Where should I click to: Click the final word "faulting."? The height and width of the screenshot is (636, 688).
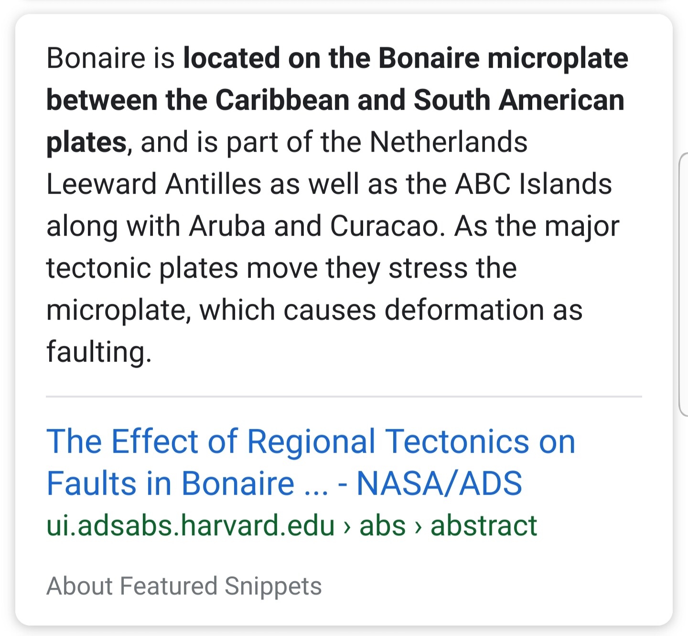point(99,353)
